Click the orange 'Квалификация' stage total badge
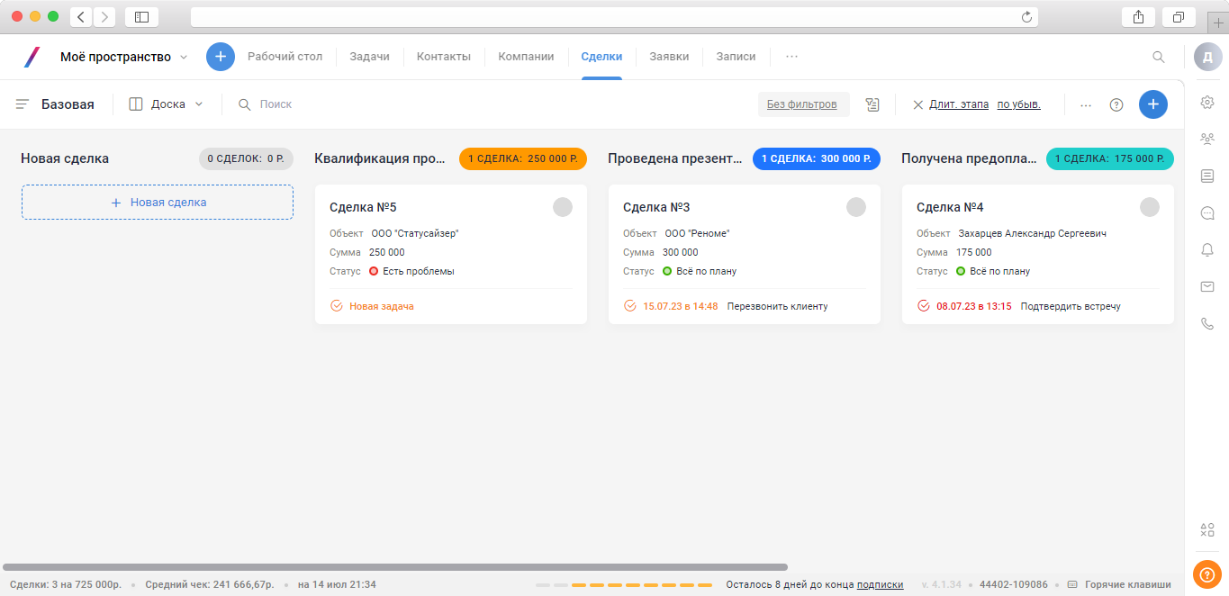 (x=522, y=158)
